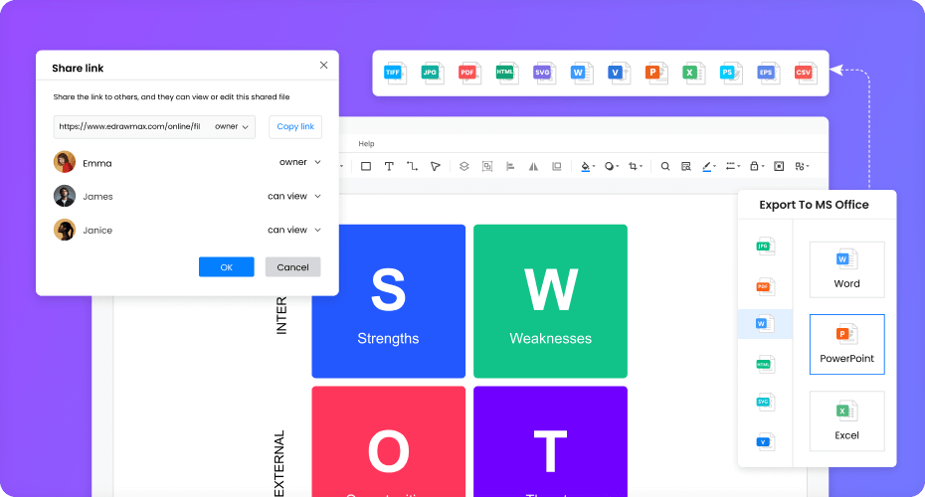This screenshot has height=497, width=925.
Task: Open the Line color pen dropdown
Action: (709, 166)
